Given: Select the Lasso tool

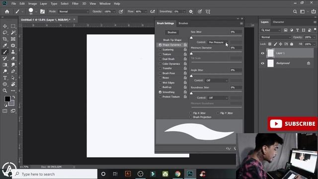Looking at the screenshot, I should coord(5,32).
